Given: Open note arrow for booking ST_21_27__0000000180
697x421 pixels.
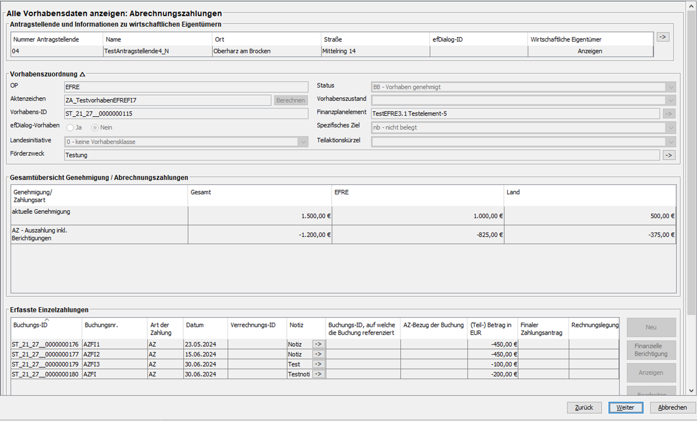Looking at the screenshot, I should click(x=318, y=374).
